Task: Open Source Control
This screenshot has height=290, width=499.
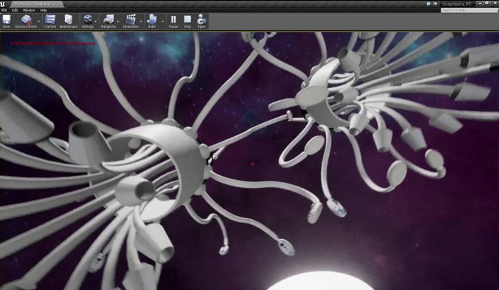Action: point(25,21)
